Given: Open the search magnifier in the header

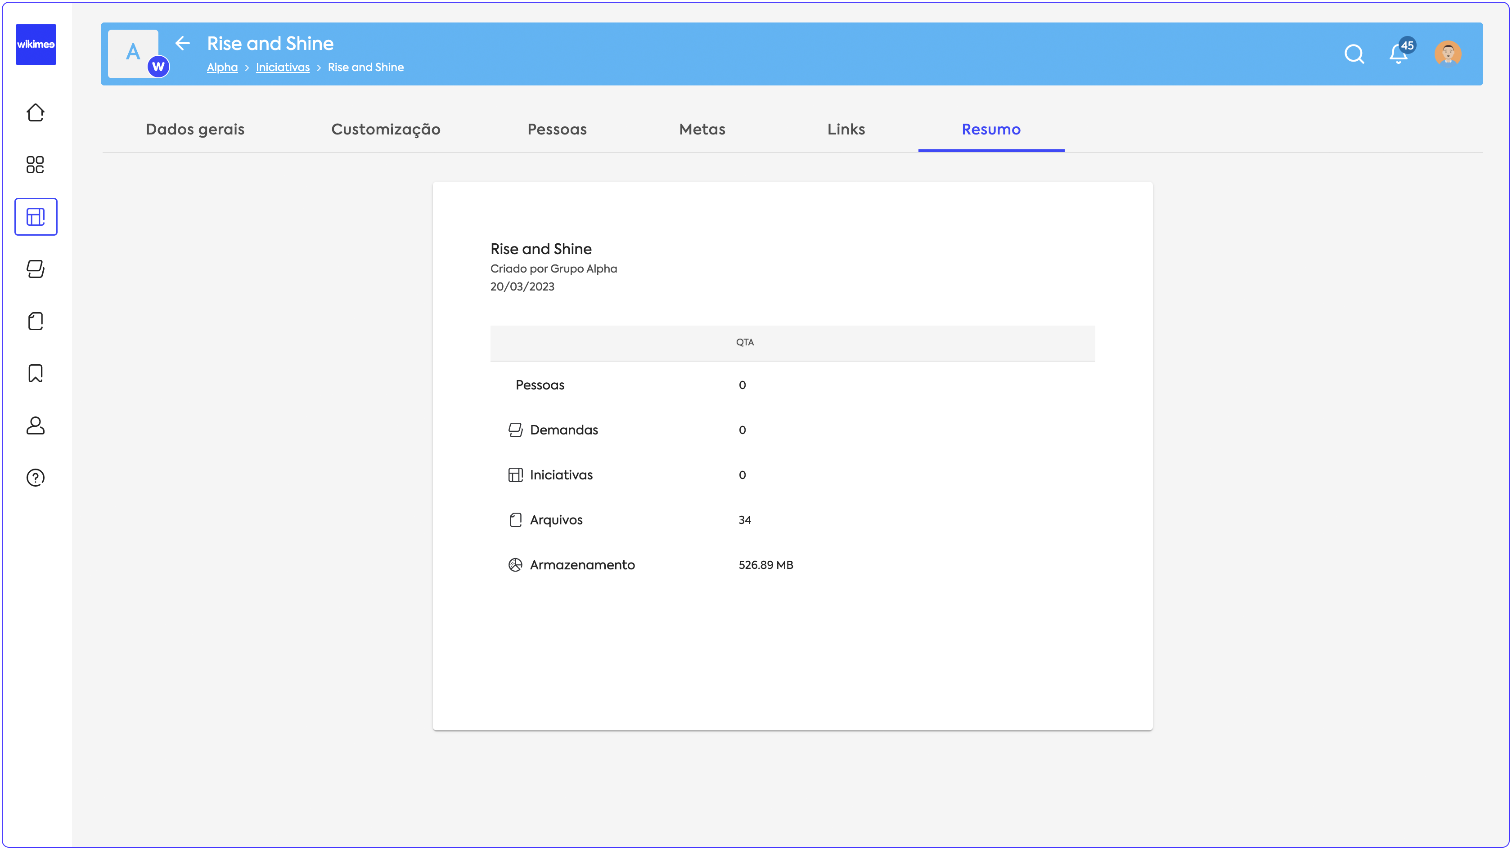Looking at the screenshot, I should [1354, 54].
